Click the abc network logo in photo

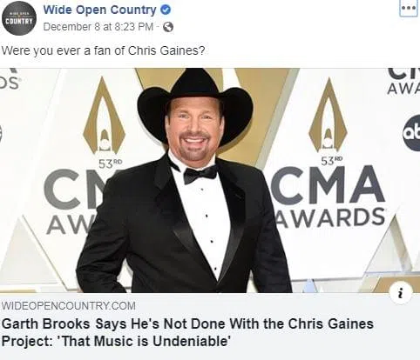pyautogui.click(x=412, y=133)
